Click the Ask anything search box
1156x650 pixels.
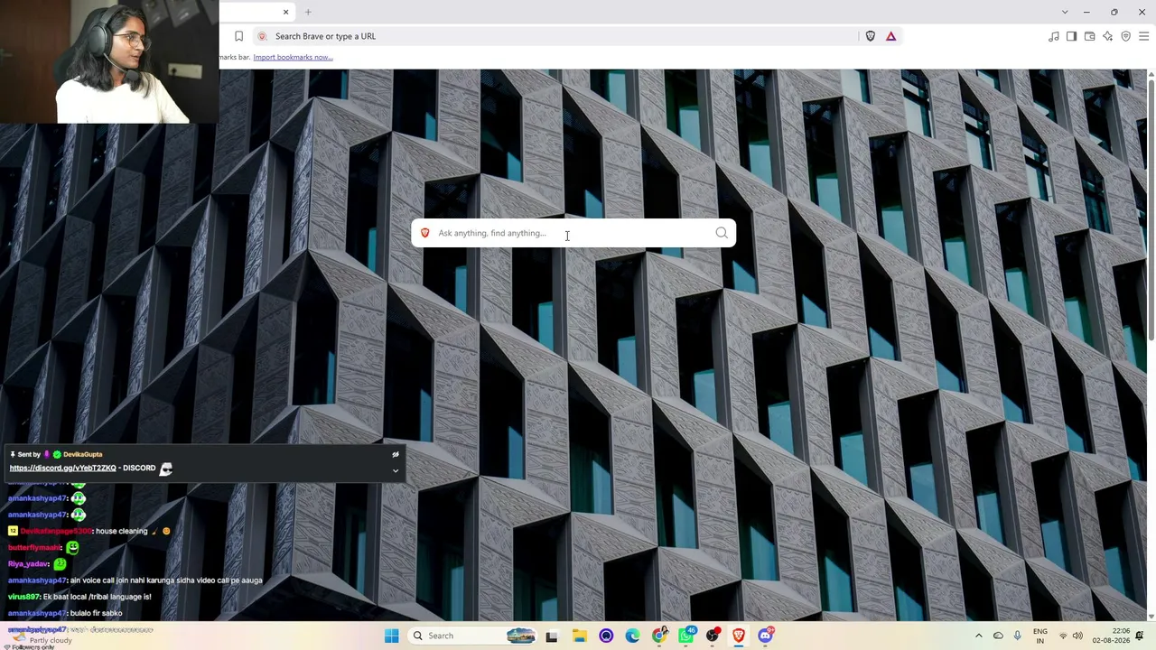point(573,233)
